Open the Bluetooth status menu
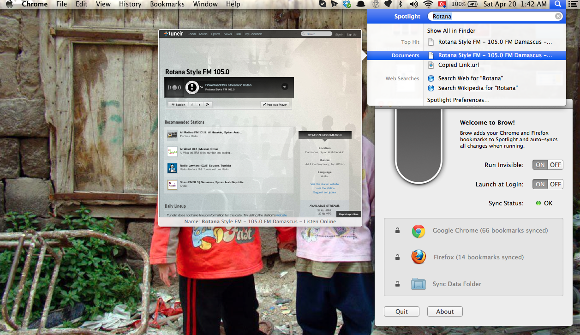This screenshot has width=580, height=335. 401,4
